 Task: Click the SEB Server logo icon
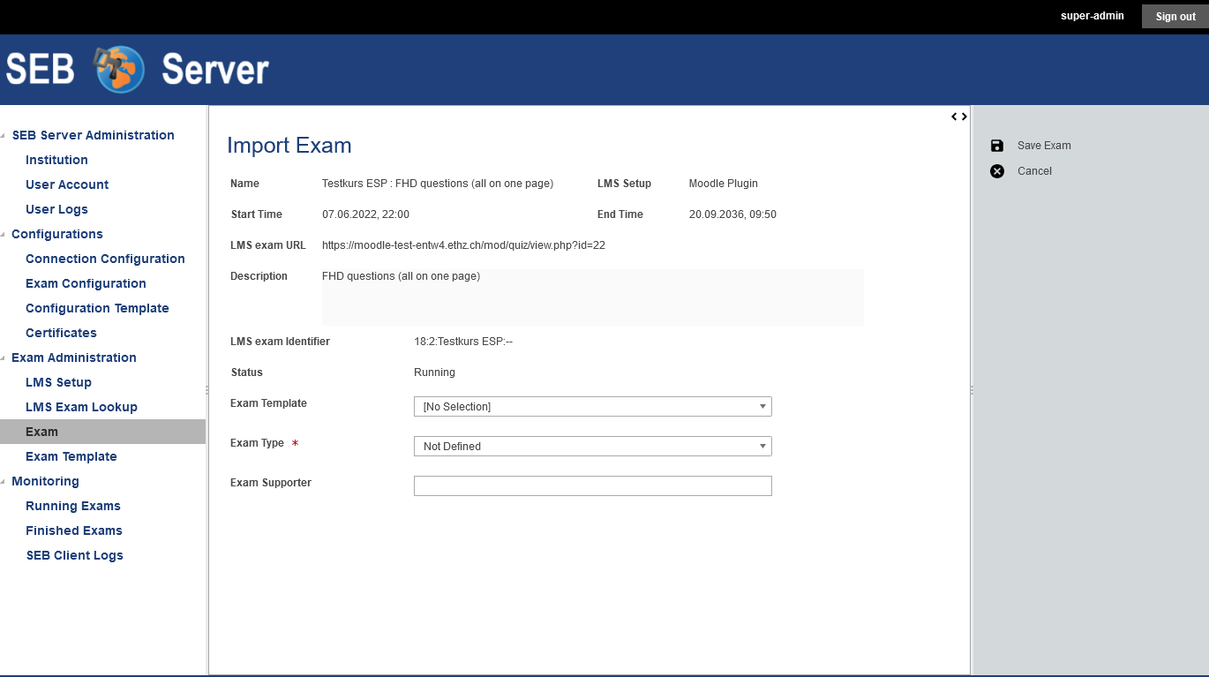click(119, 70)
